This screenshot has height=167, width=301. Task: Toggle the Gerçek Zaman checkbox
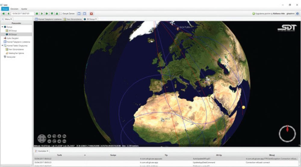coord(61,14)
